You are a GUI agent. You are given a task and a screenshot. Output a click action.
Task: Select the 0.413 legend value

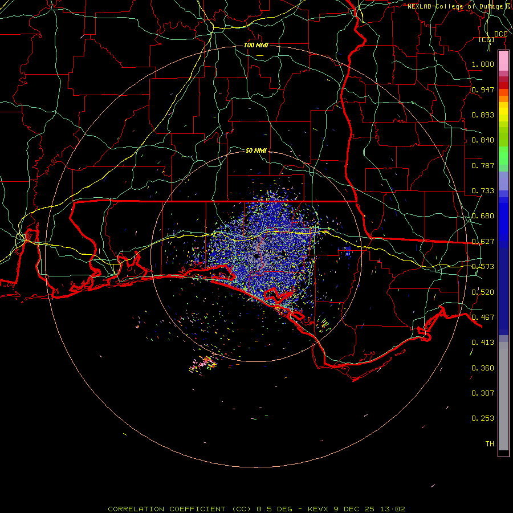483,342
